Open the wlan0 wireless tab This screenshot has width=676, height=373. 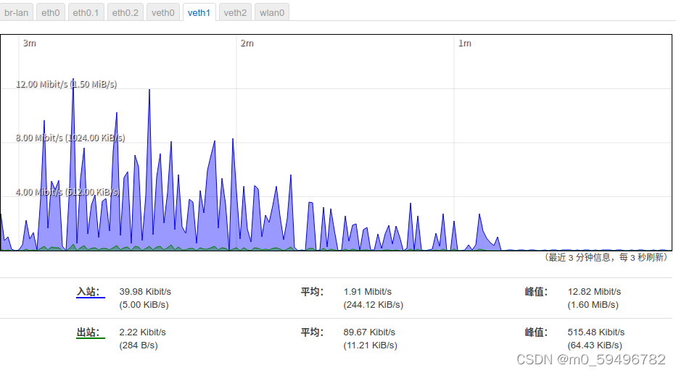tap(271, 12)
